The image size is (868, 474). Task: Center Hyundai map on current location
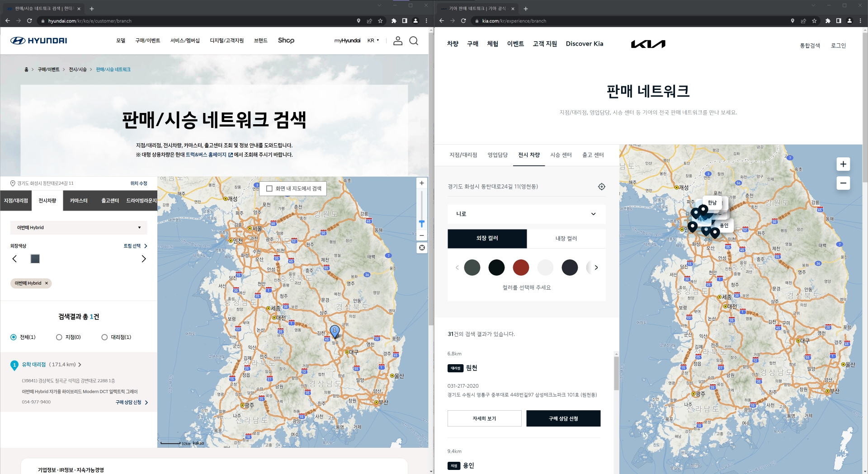pos(422,248)
